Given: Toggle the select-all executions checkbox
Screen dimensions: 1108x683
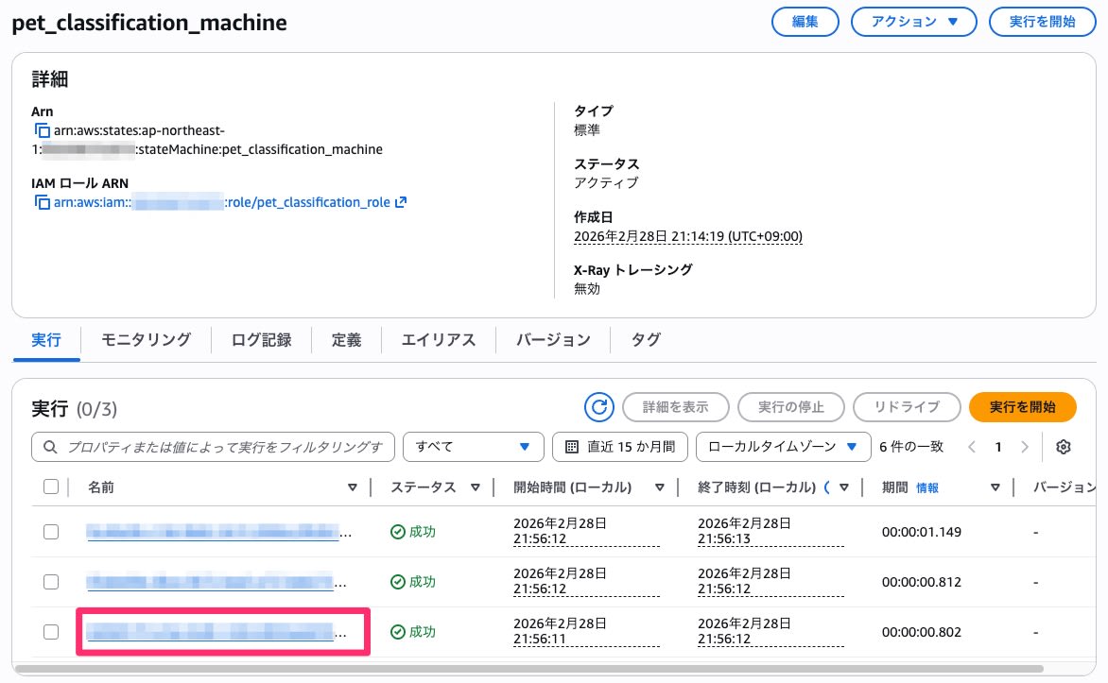Looking at the screenshot, I should 51,487.
